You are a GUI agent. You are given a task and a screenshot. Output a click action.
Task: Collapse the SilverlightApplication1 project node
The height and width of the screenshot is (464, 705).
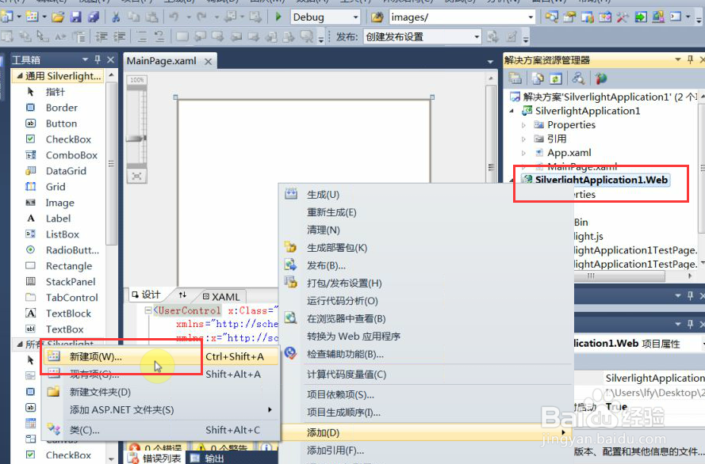point(512,111)
